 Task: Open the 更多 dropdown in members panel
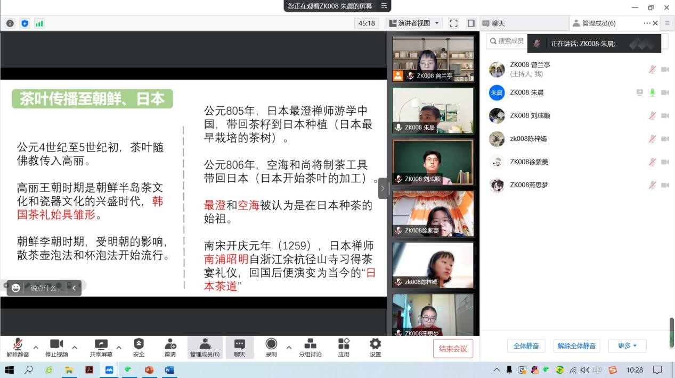pyautogui.click(x=627, y=346)
